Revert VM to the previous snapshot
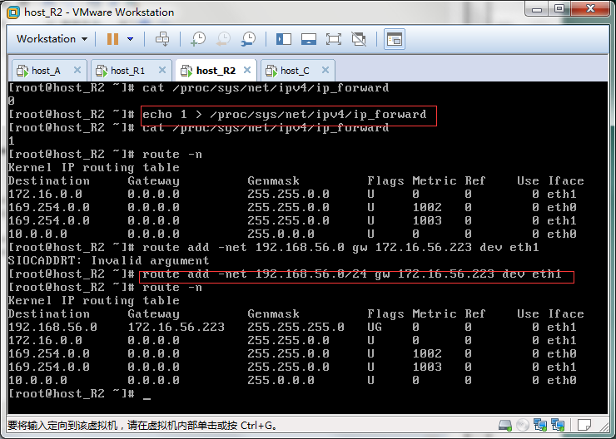616x439 pixels. 223,39
